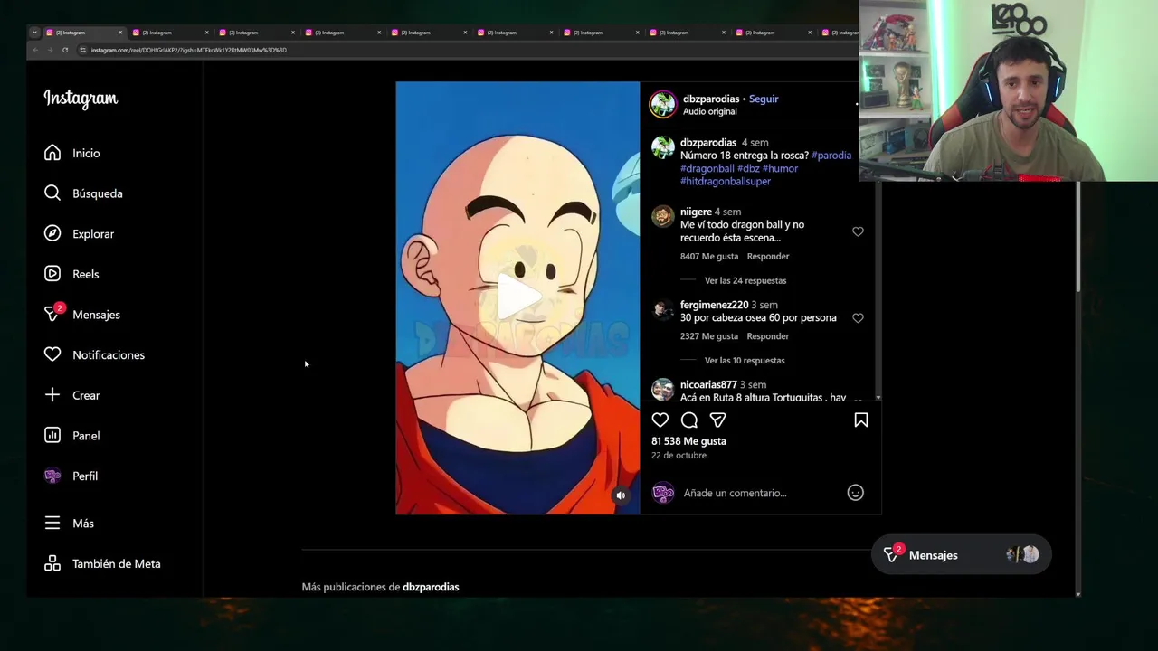Viewport: 1158px width, 651px height.
Task: Open dbzparodias link under Más publicaciones
Action: click(431, 587)
